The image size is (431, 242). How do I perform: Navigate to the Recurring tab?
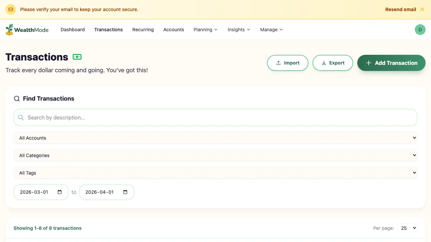tap(143, 30)
